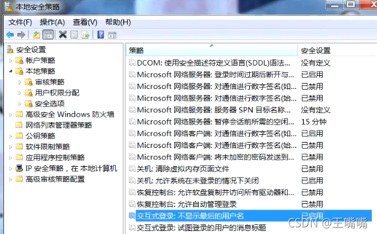
Task: Click the Delete (X) toolbar icon
Action: coord(63,35)
